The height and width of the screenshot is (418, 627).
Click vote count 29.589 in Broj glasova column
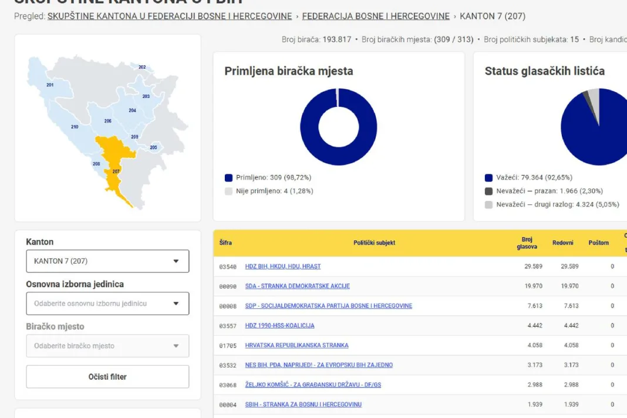coord(534,267)
